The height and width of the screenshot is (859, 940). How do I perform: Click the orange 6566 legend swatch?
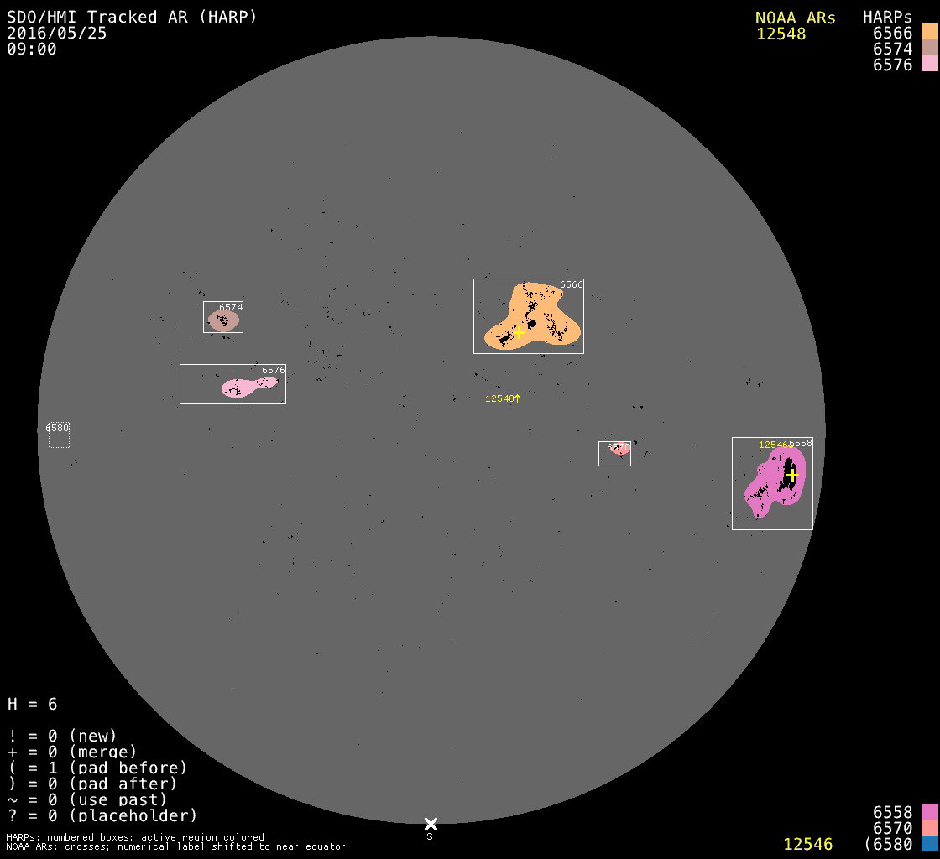[929, 32]
